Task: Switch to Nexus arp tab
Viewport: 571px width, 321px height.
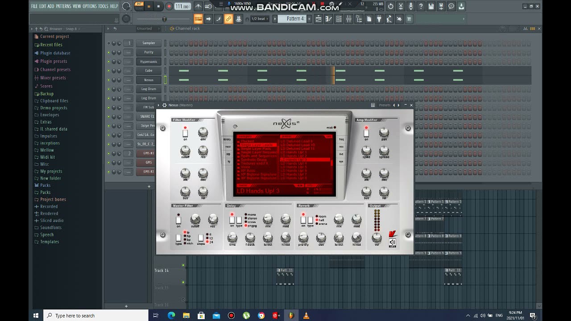Action: pyautogui.click(x=228, y=154)
